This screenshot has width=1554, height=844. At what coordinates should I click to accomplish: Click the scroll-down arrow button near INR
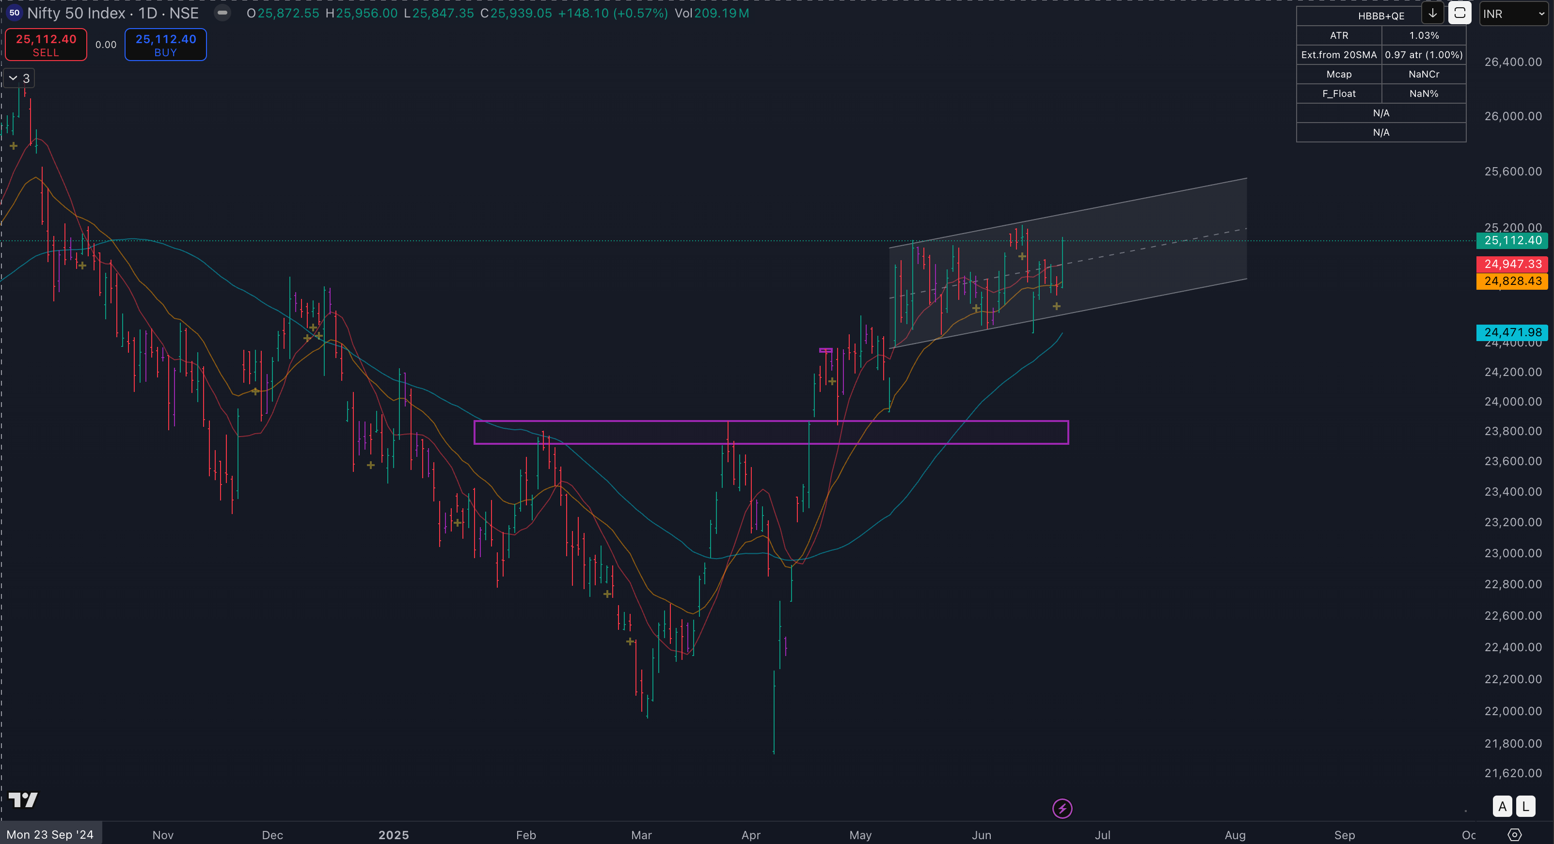click(1433, 13)
